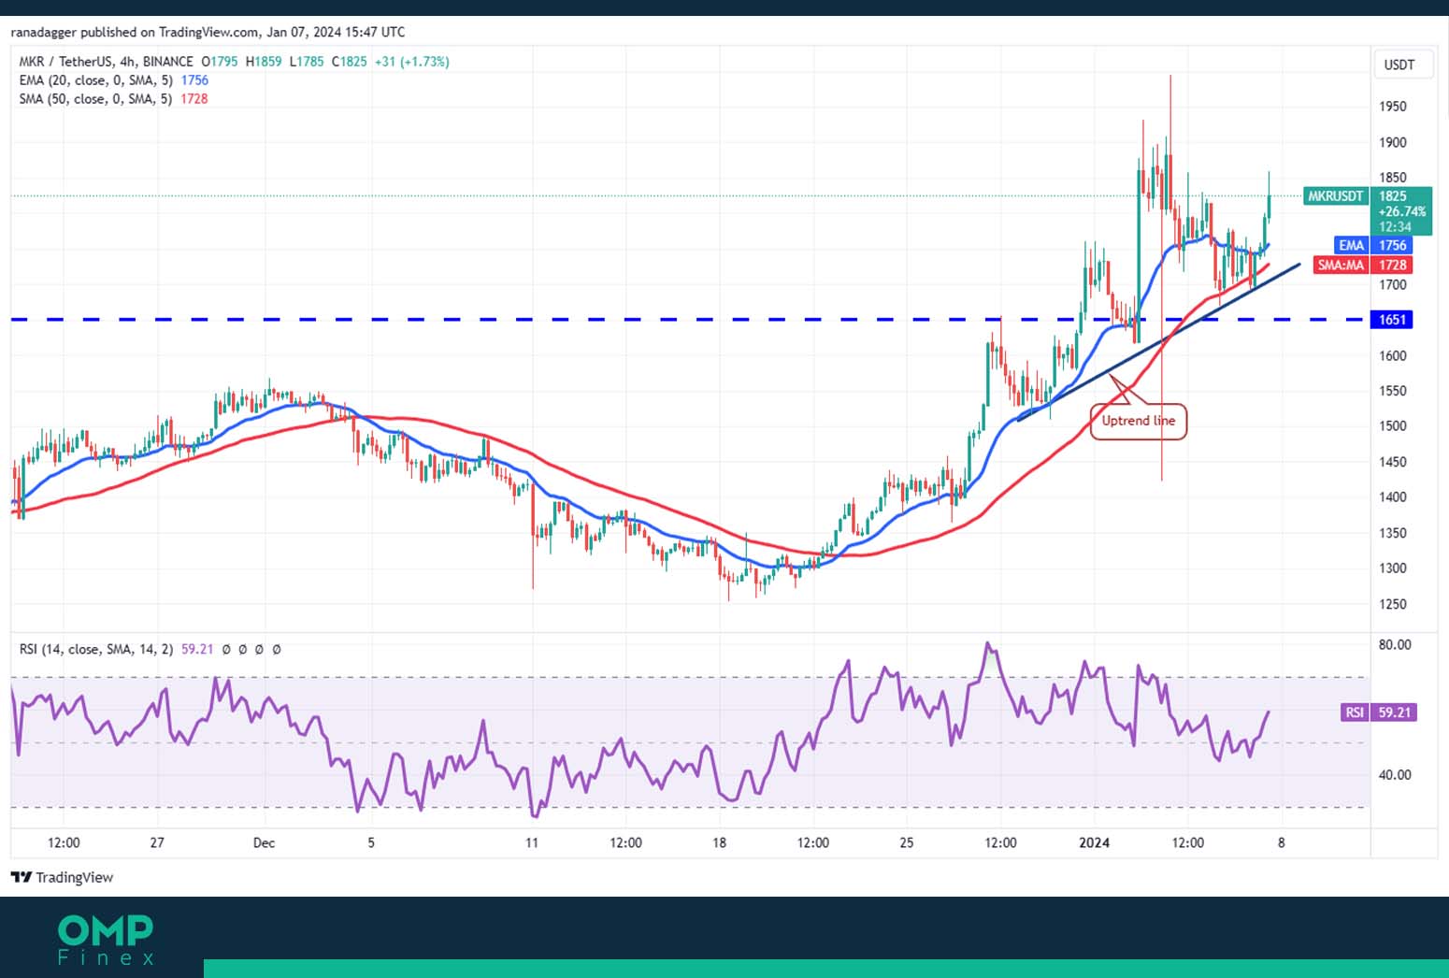The height and width of the screenshot is (978, 1449).
Task: Click the EMA value 1756 in the legend
Action: click(x=194, y=80)
